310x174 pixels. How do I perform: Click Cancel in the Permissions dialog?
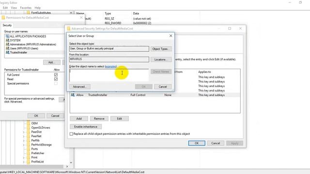pos(55,116)
